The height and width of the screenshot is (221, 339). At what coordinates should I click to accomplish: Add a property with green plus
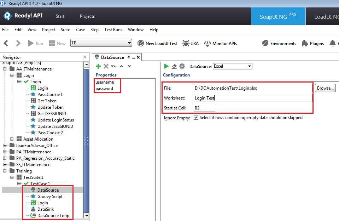98,66
